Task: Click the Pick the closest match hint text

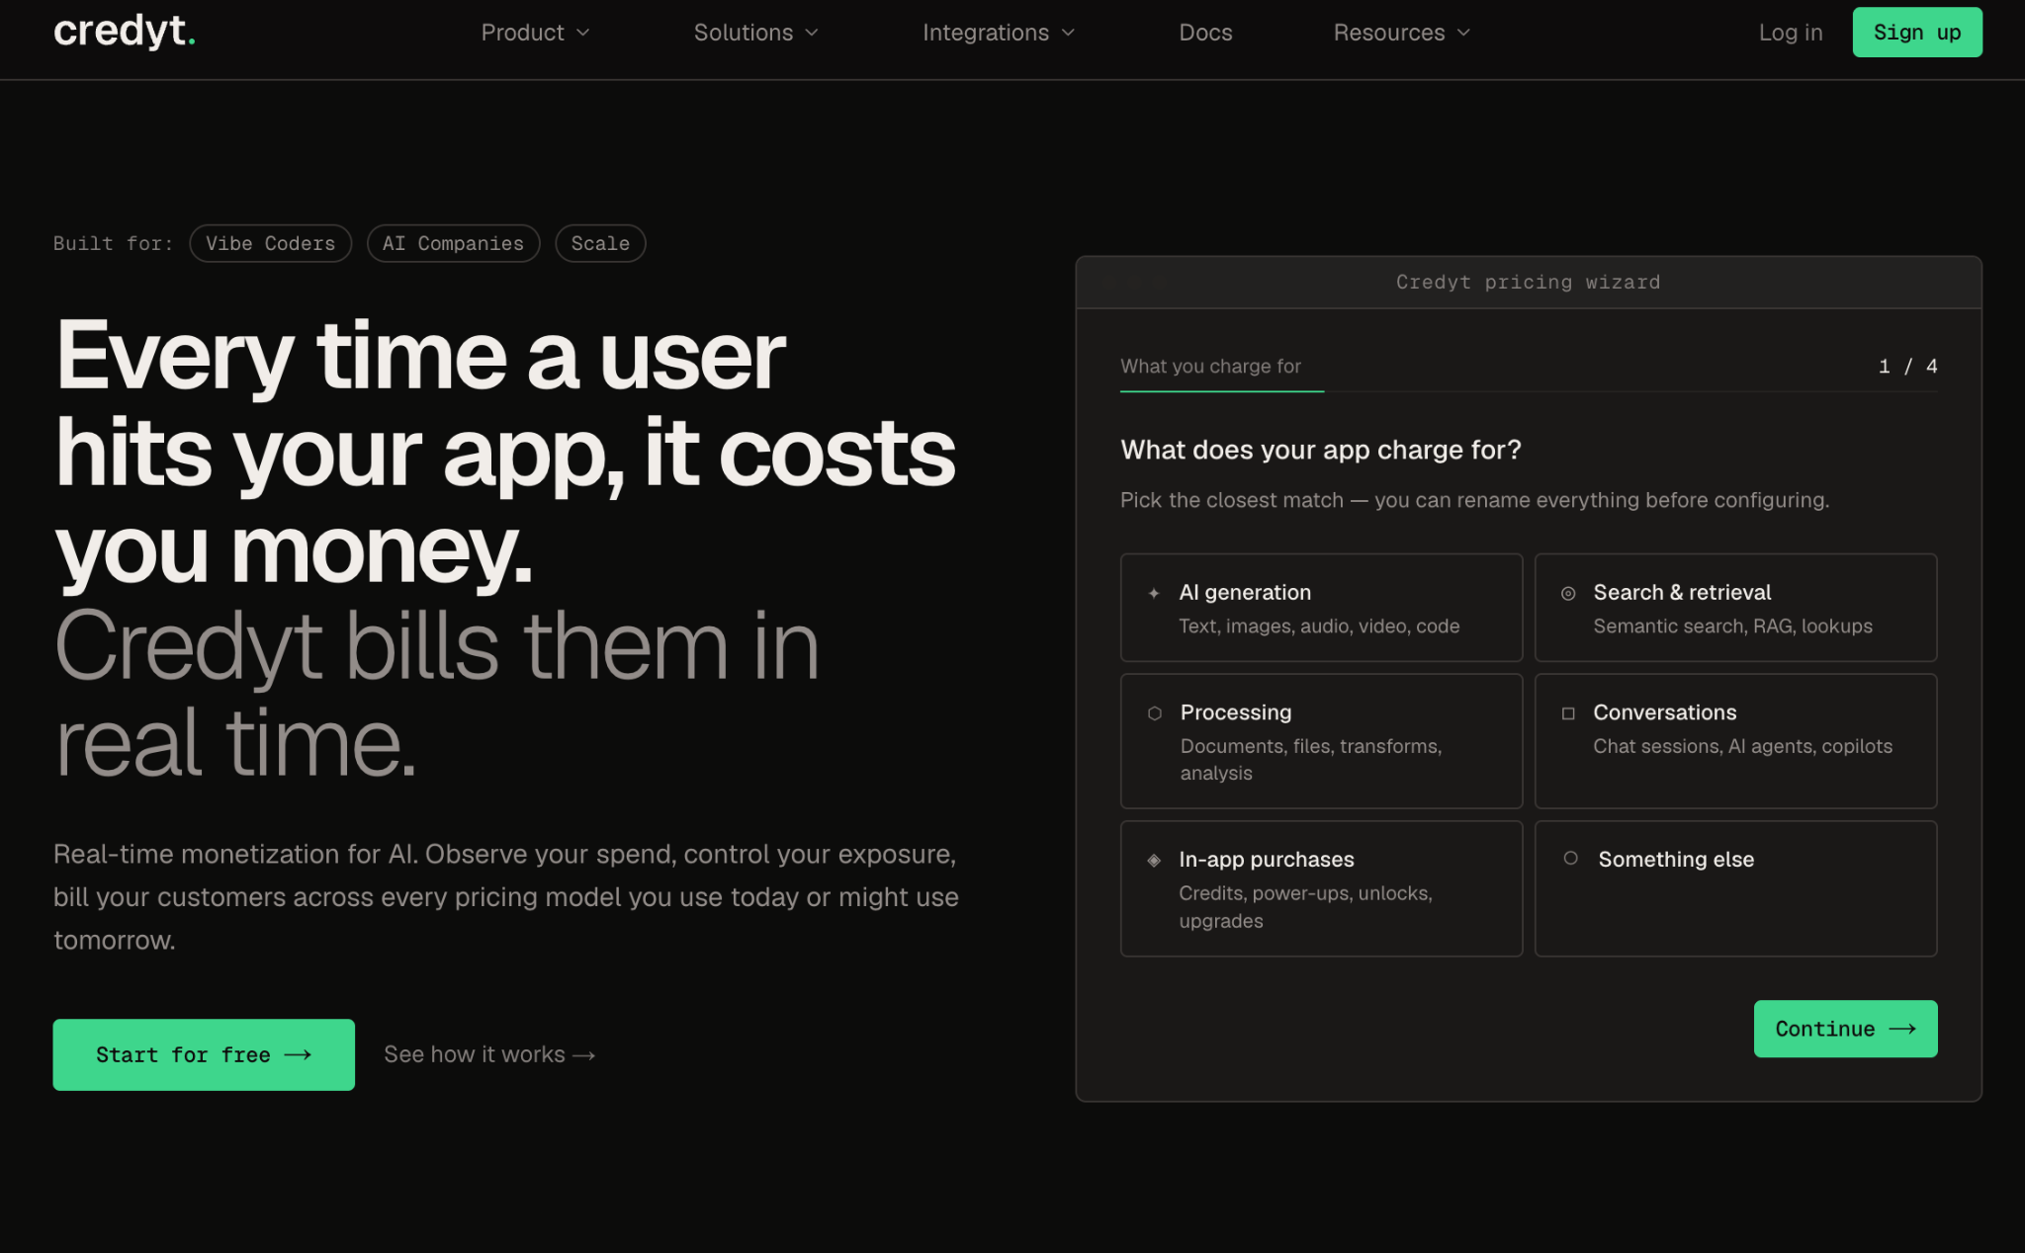Action: [1474, 500]
